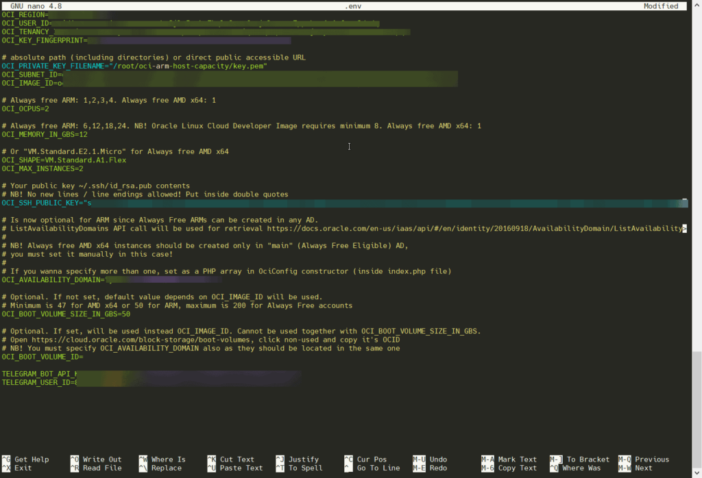Place cursor on OCI_IMAGE_ID line

coord(230,83)
